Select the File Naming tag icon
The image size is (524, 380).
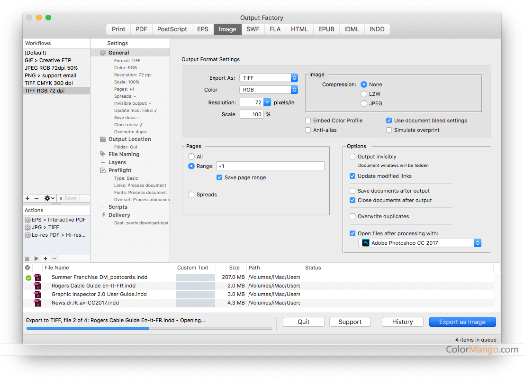pyautogui.click(x=103, y=154)
